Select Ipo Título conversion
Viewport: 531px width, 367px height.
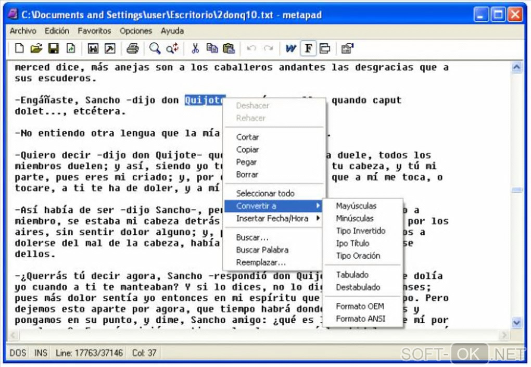click(363, 244)
